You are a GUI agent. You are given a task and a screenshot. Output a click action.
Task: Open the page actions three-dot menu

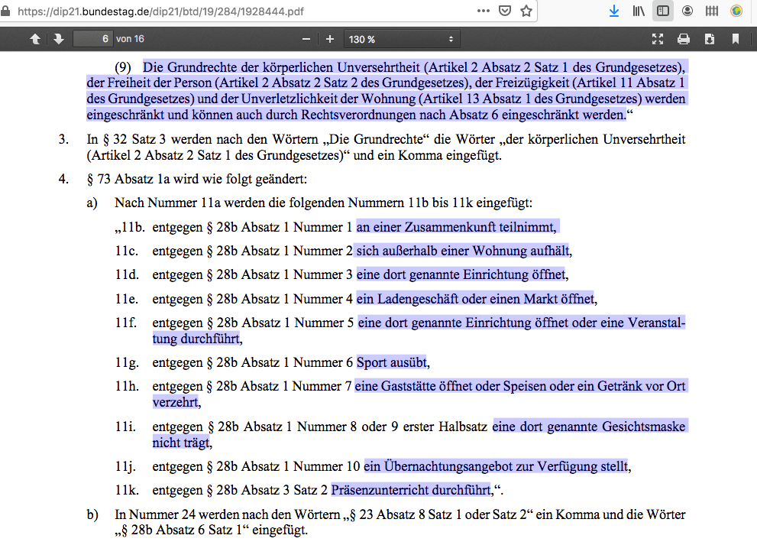click(x=483, y=11)
